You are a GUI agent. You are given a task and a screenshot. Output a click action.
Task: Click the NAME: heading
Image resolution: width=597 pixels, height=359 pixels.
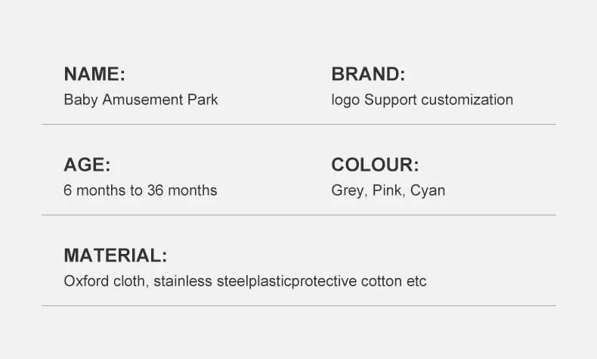point(94,74)
